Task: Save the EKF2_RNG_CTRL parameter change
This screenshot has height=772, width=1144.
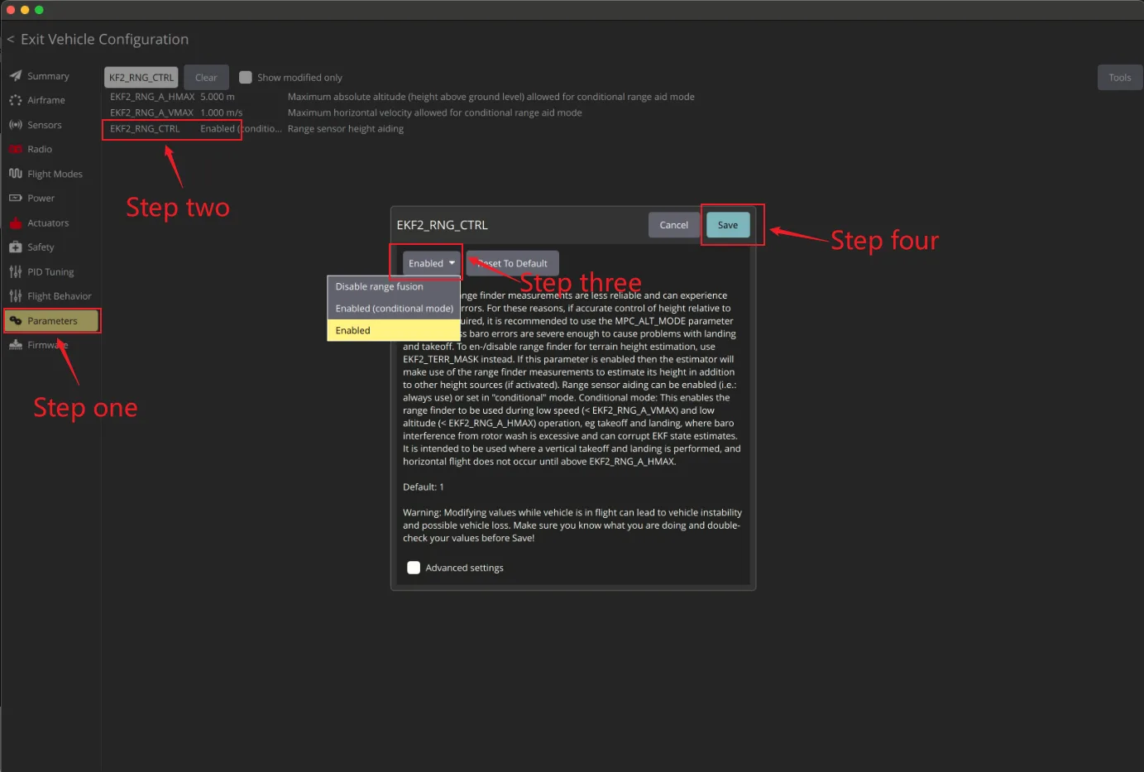Action: [728, 225]
